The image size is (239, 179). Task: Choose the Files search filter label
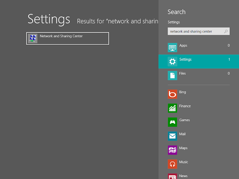tap(183, 73)
